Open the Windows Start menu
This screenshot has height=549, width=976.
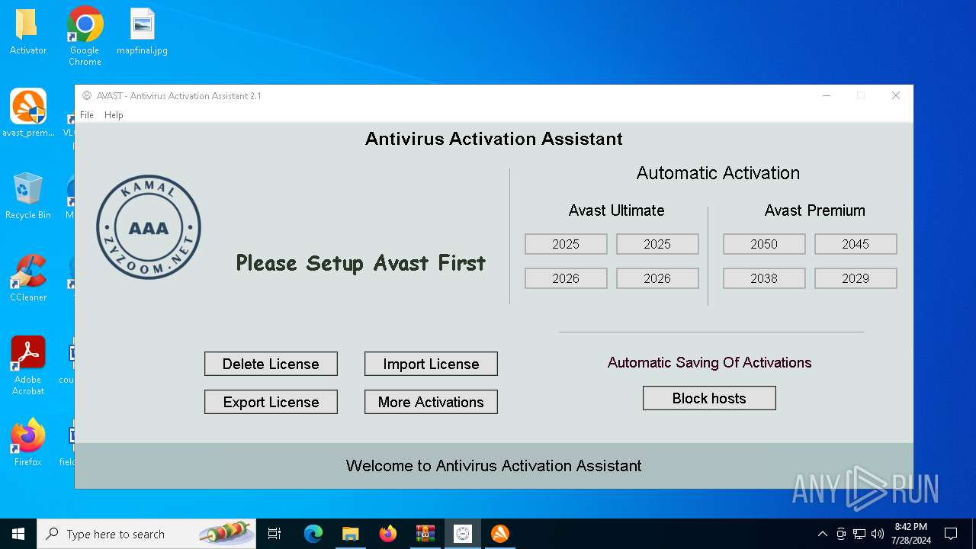pos(18,534)
